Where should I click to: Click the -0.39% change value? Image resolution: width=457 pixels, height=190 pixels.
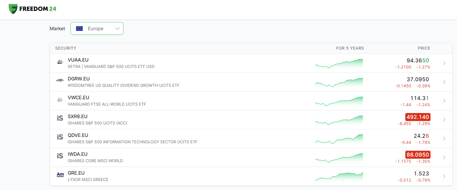[423, 86]
